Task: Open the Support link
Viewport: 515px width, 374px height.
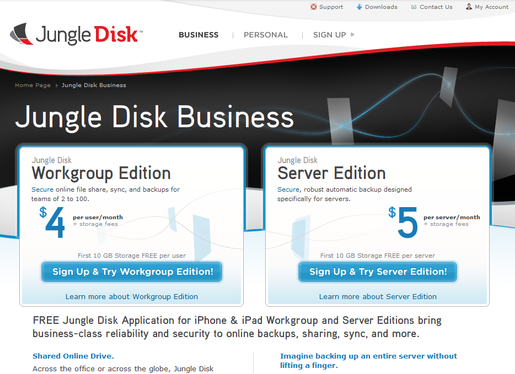Action: point(331,7)
